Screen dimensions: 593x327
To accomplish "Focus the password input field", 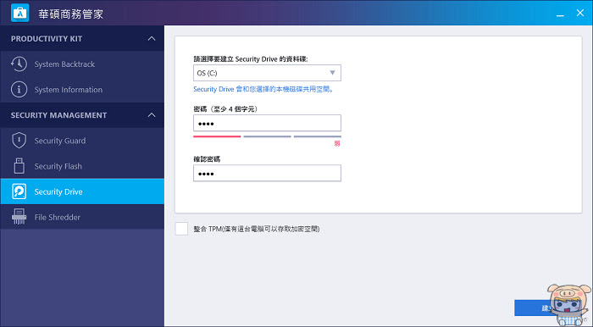I will tap(267, 123).
